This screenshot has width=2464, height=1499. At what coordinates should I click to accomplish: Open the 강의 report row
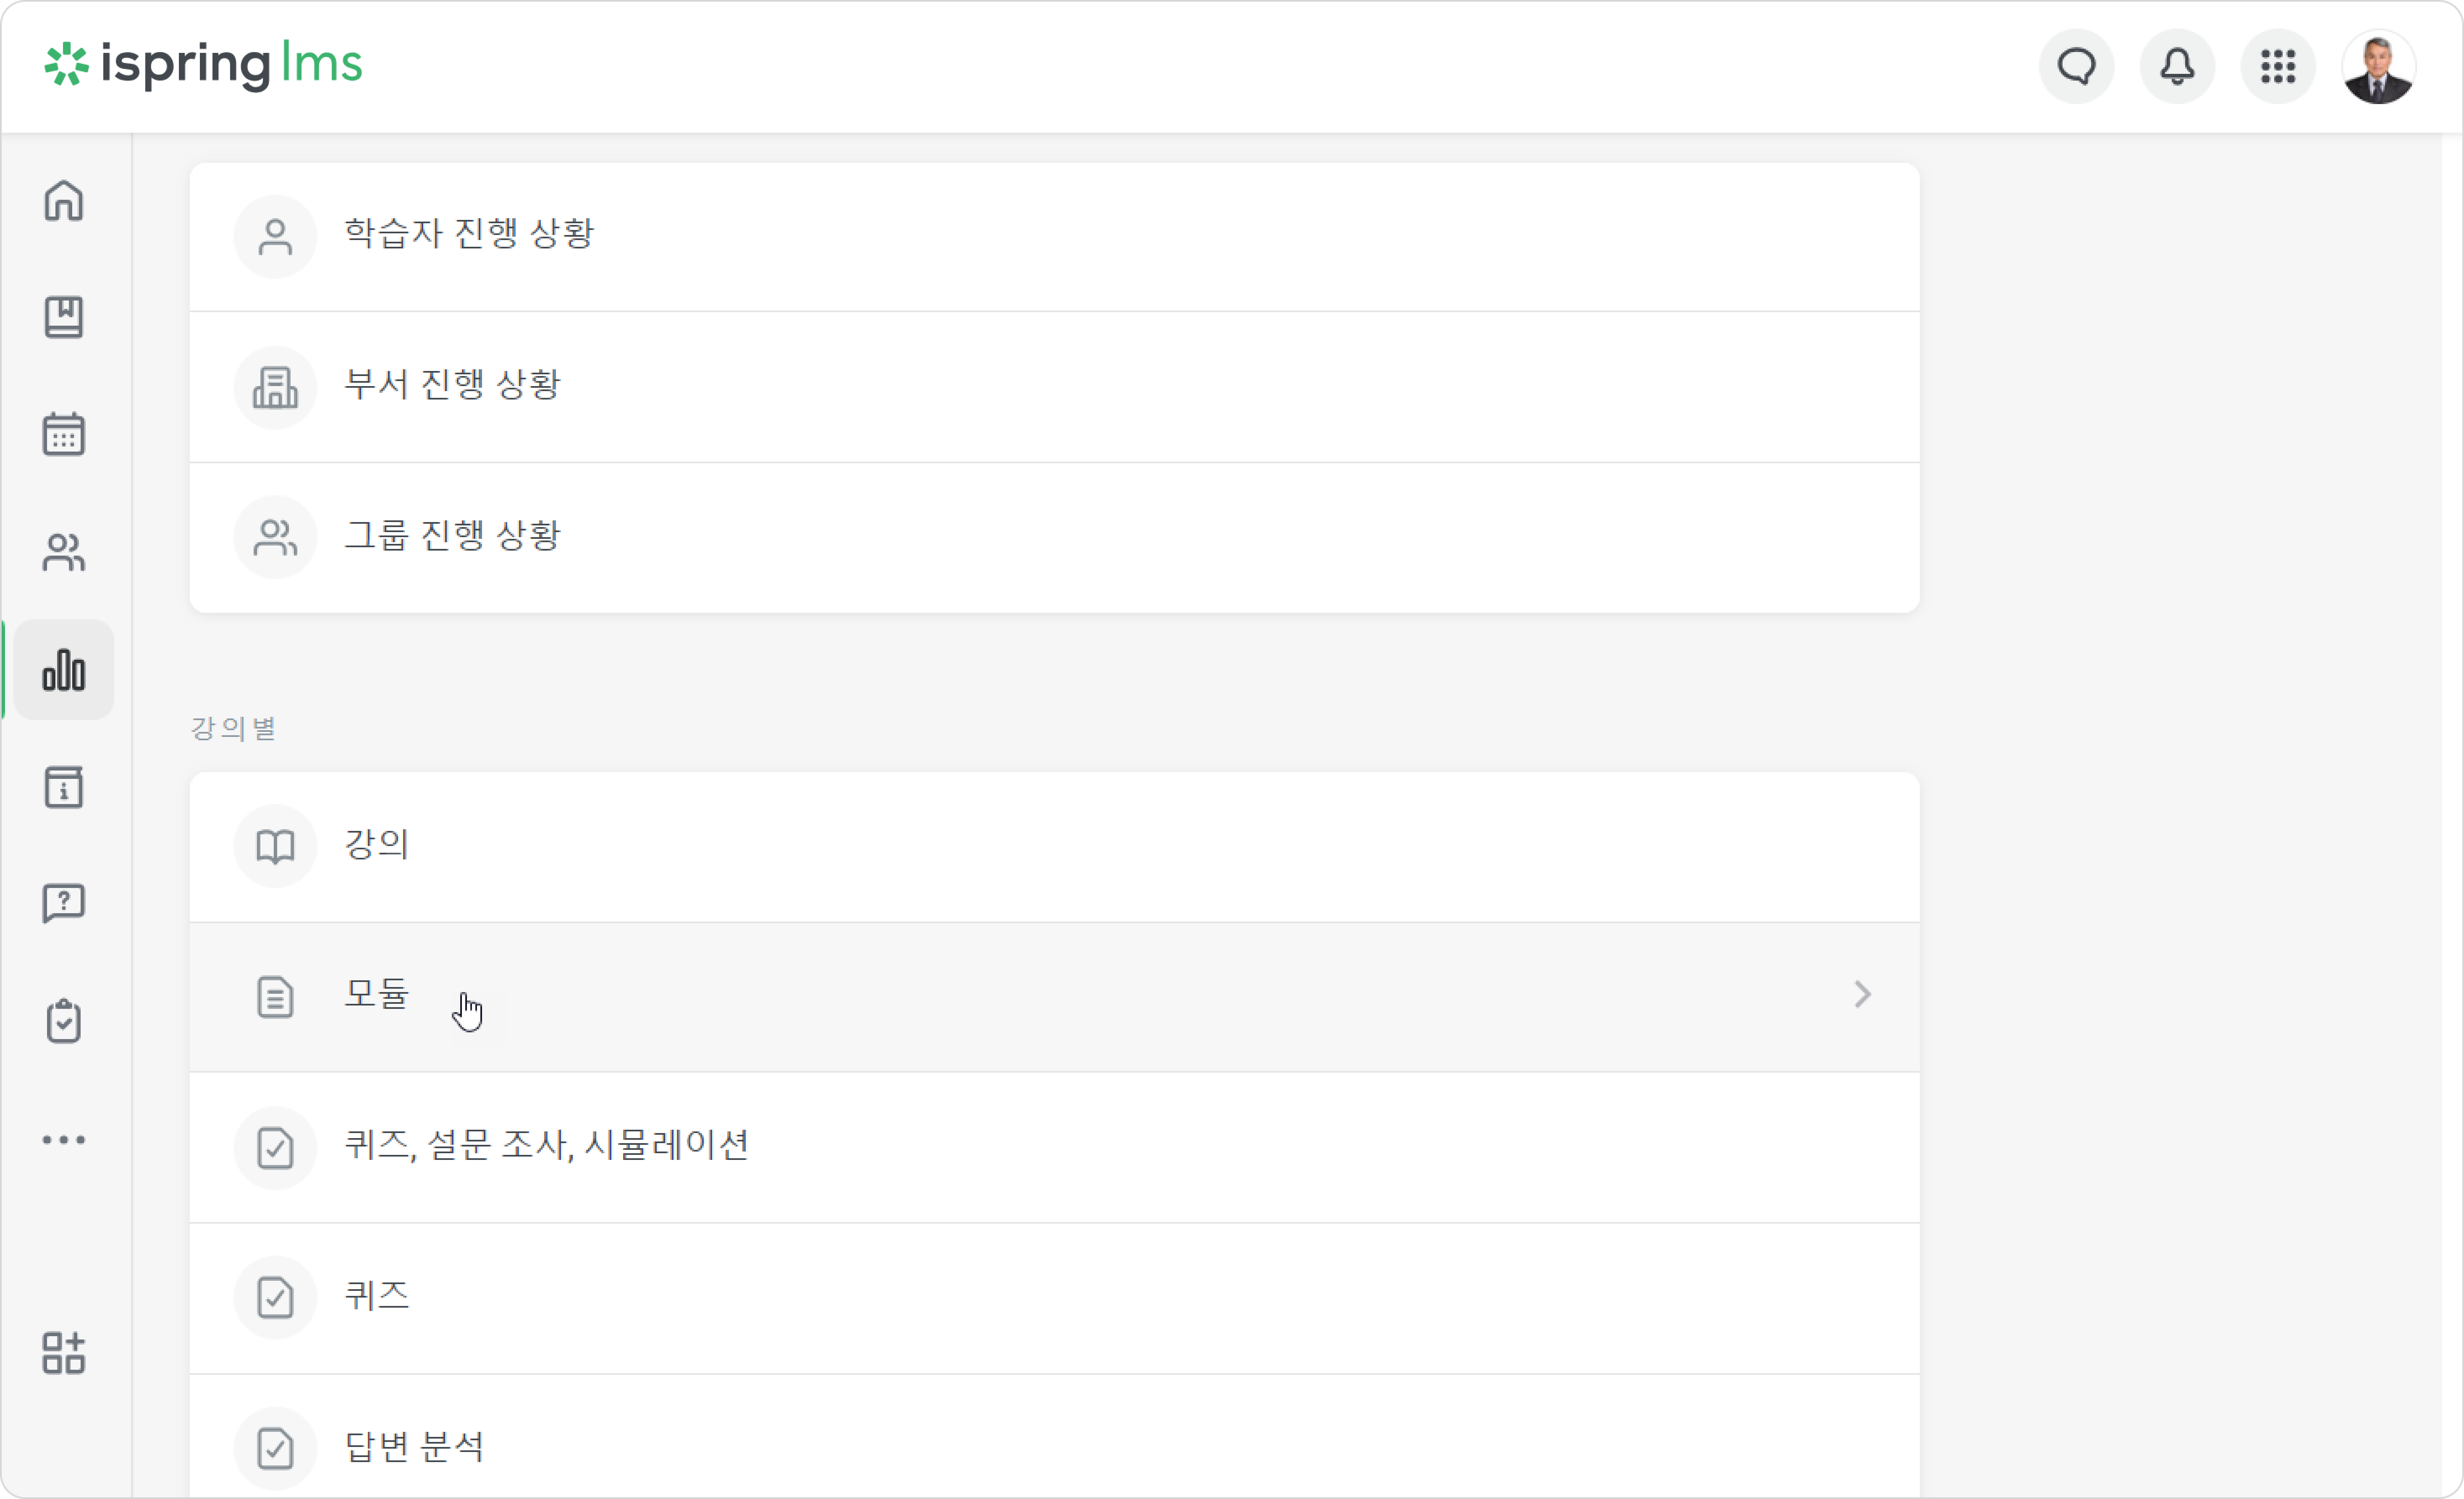click(1054, 847)
